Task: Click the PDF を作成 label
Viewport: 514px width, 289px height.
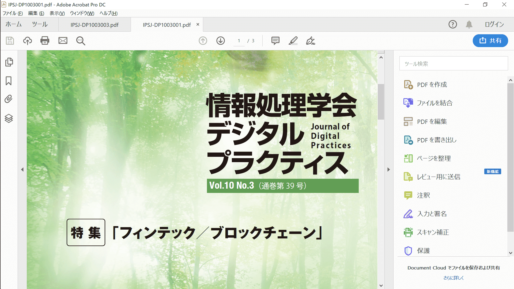Action: (432, 85)
